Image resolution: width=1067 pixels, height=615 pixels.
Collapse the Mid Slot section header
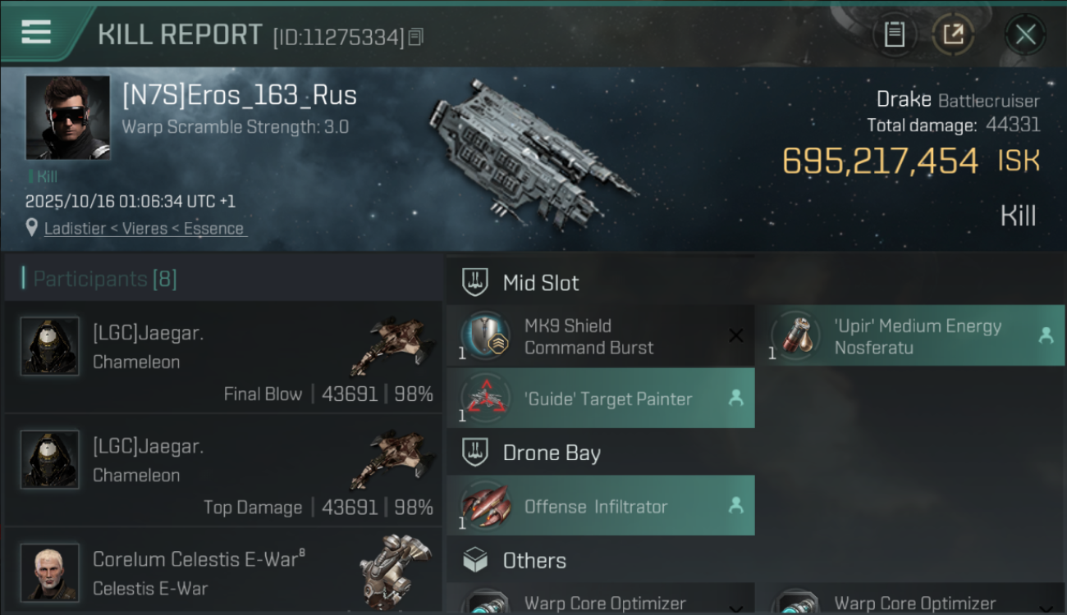coord(601,283)
